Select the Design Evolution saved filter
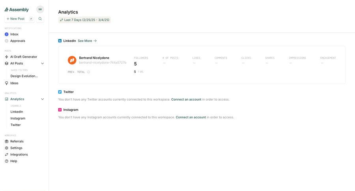 tap(24, 76)
